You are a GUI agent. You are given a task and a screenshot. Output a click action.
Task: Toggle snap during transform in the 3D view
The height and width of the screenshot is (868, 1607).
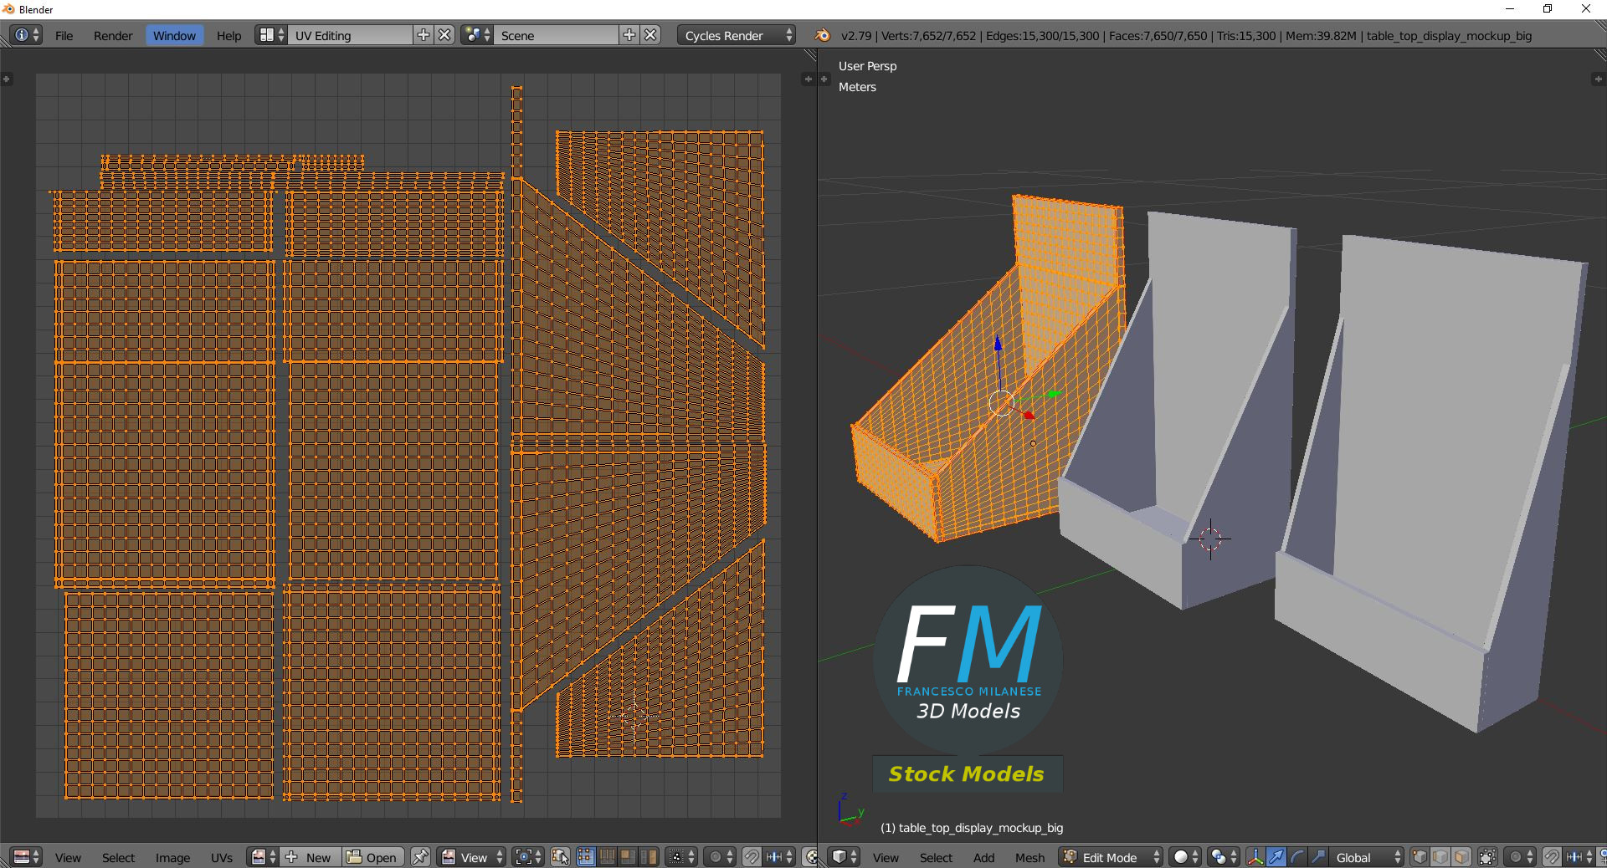(x=1552, y=857)
